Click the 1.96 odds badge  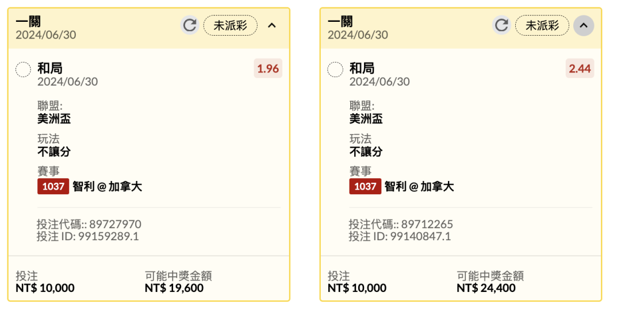pos(268,69)
